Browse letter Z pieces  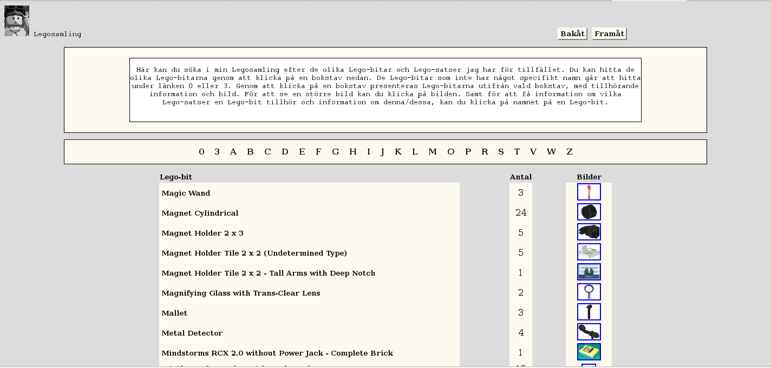point(570,152)
